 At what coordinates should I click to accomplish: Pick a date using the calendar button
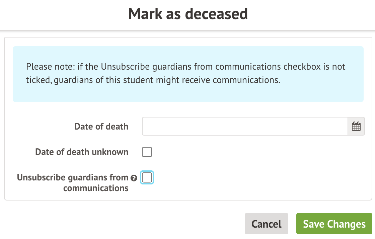tap(356, 127)
